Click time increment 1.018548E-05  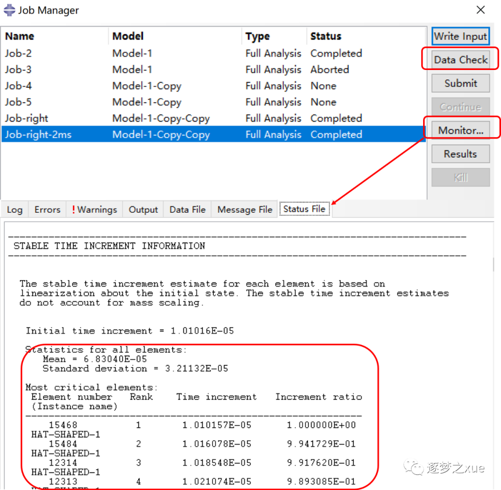[x=217, y=463]
